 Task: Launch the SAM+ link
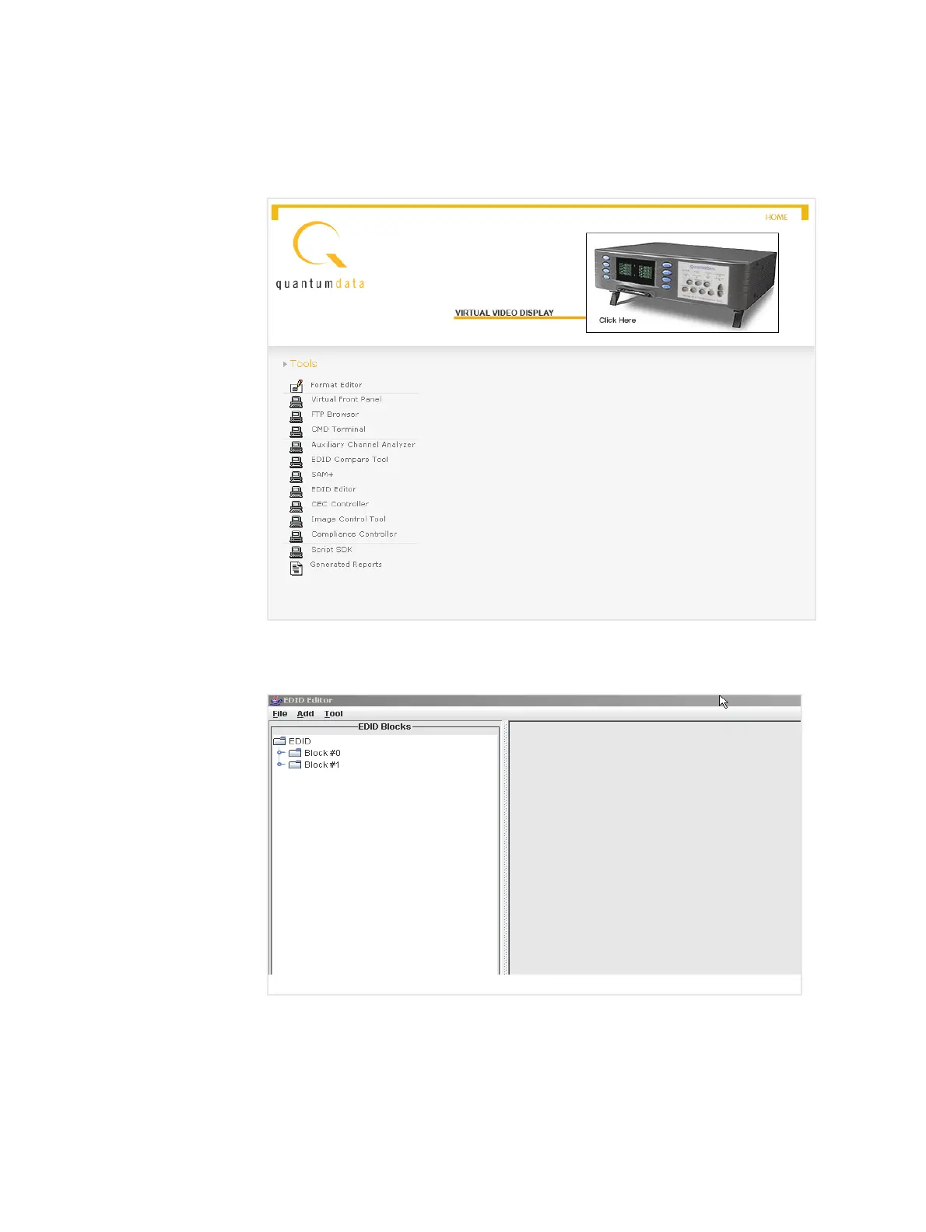point(322,474)
